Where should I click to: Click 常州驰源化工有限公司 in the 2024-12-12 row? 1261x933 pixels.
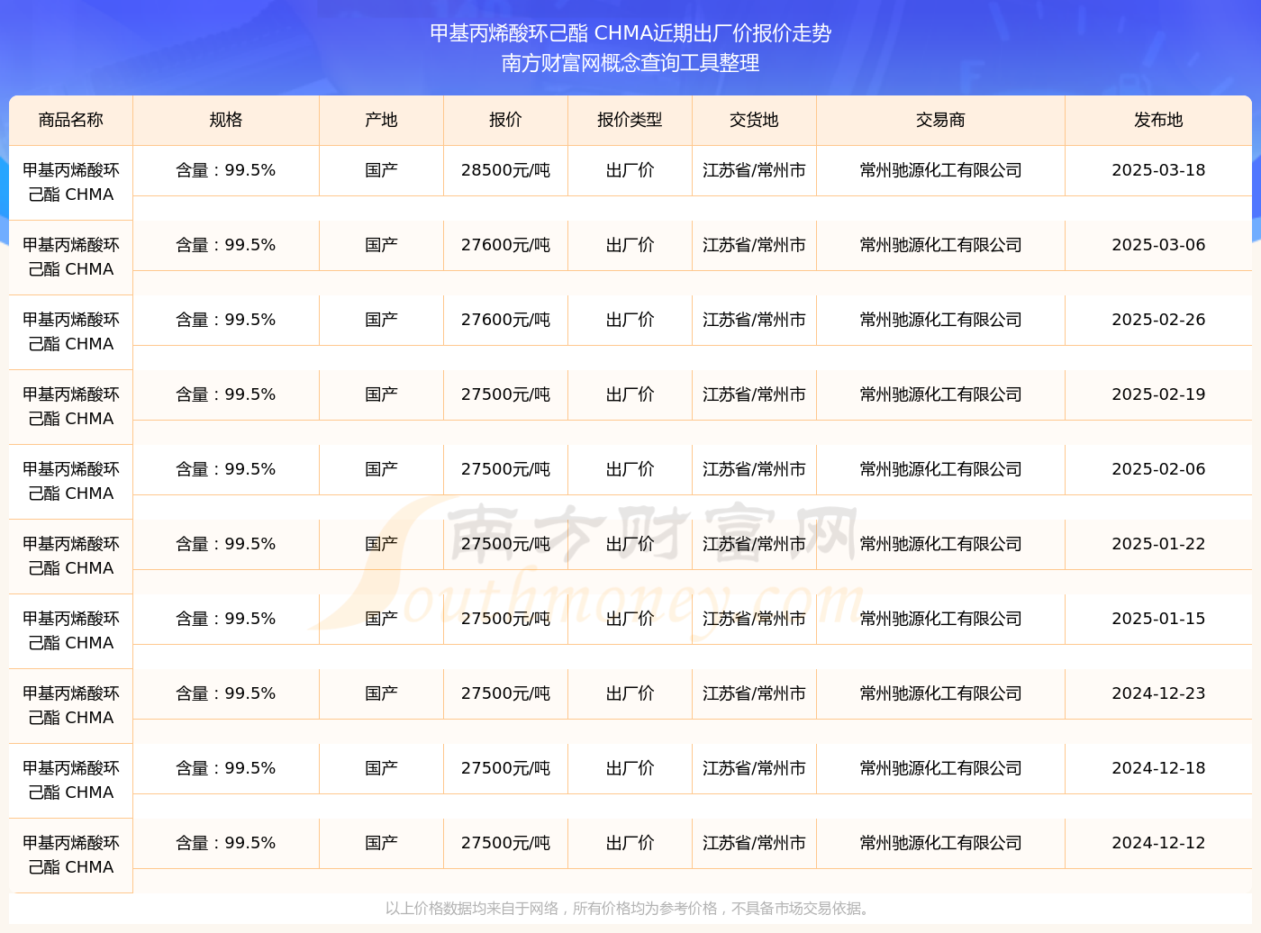click(x=940, y=843)
